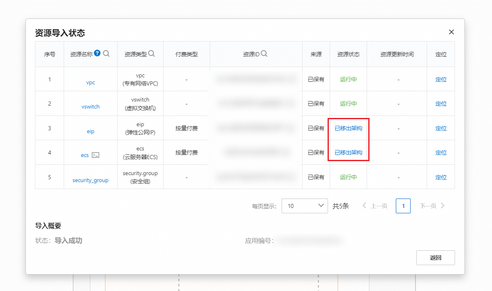Viewport: 492px width, 291px height.
Task: Click the 专有网络VPC resource type cell
Action: tap(140, 79)
